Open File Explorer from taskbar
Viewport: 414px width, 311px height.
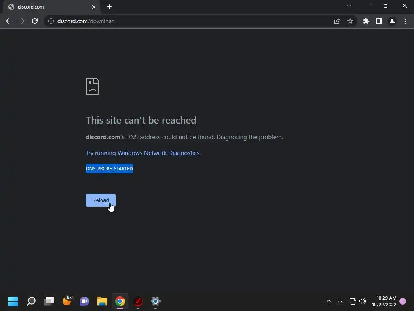102,301
